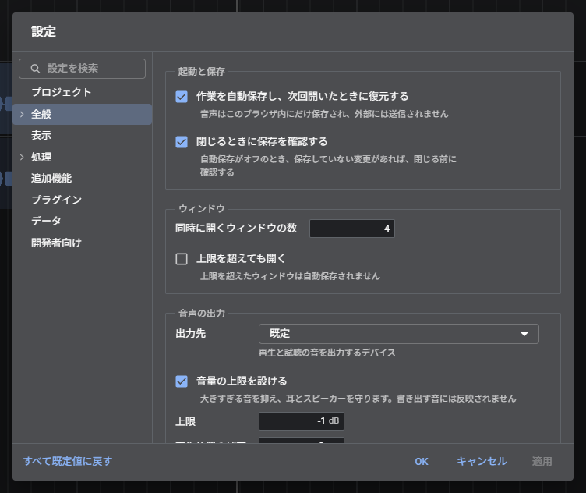Click the magnifier icon in the settings search box
The image size is (586, 493).
35,69
